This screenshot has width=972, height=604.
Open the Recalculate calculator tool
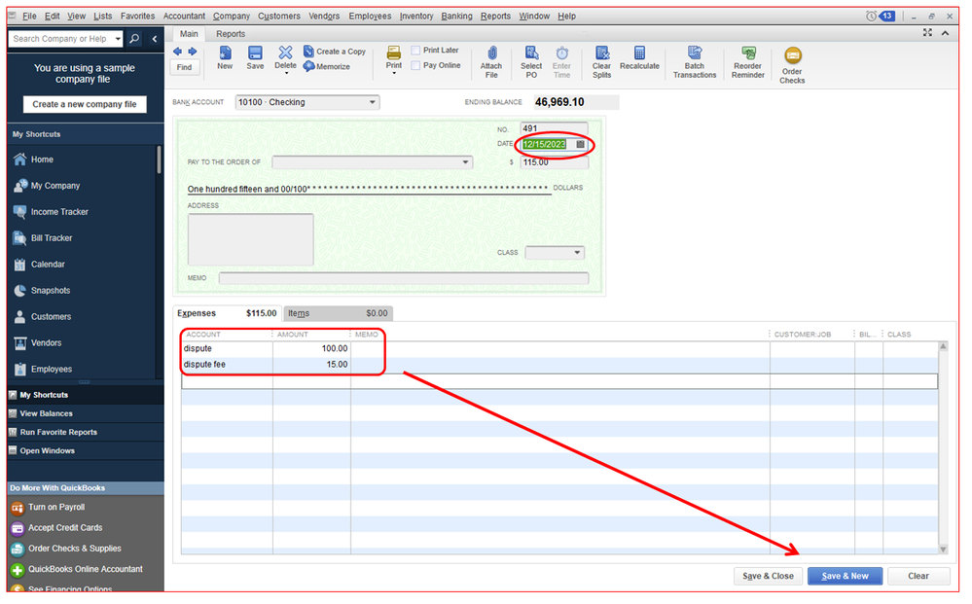point(639,53)
